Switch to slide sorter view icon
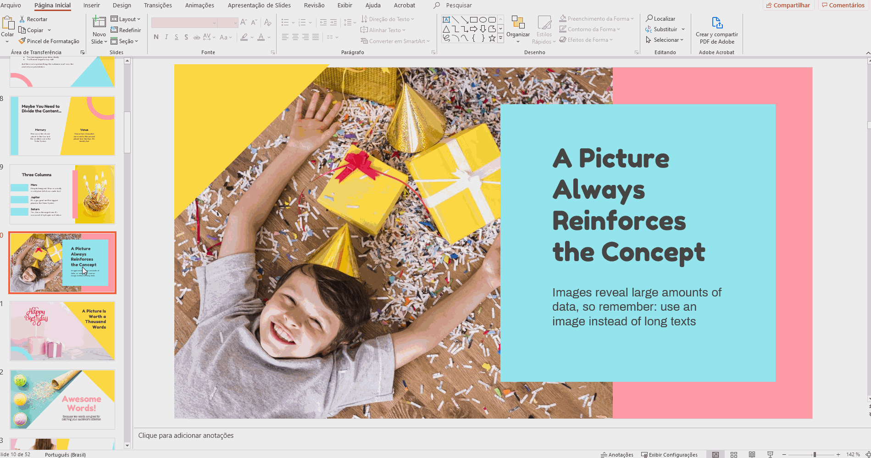871x458 pixels. [734, 454]
